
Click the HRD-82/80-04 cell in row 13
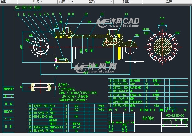(41, 117)
